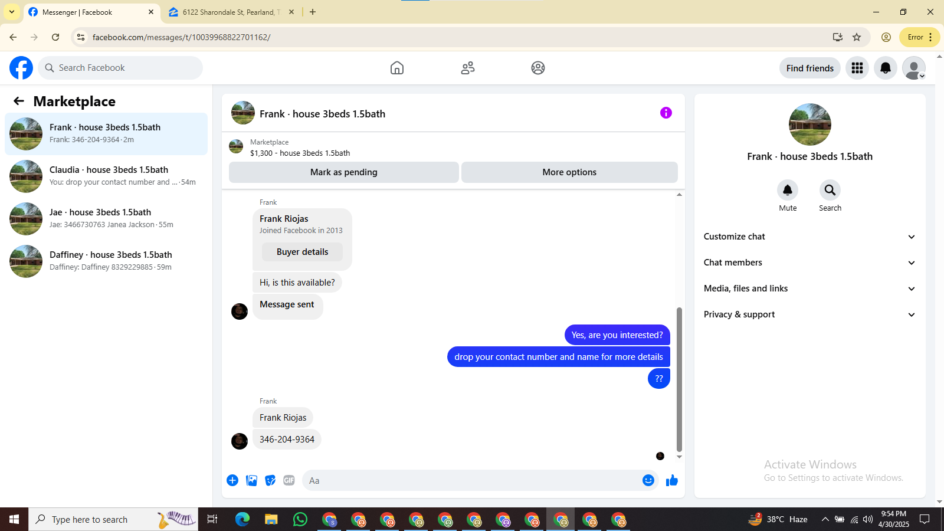
Task: Open the Friends icon in top navigation
Action: coord(468,68)
